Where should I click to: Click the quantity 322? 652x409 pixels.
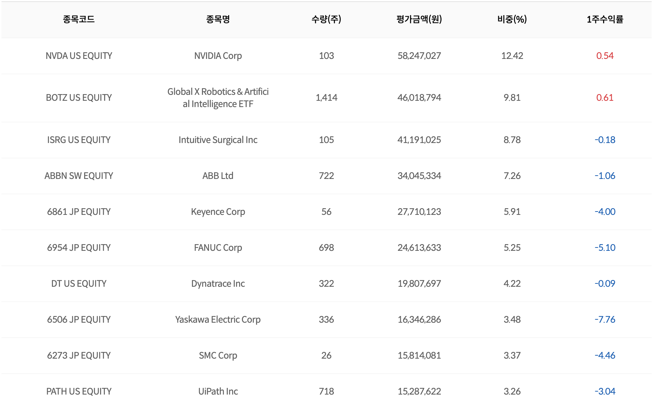tap(326, 283)
